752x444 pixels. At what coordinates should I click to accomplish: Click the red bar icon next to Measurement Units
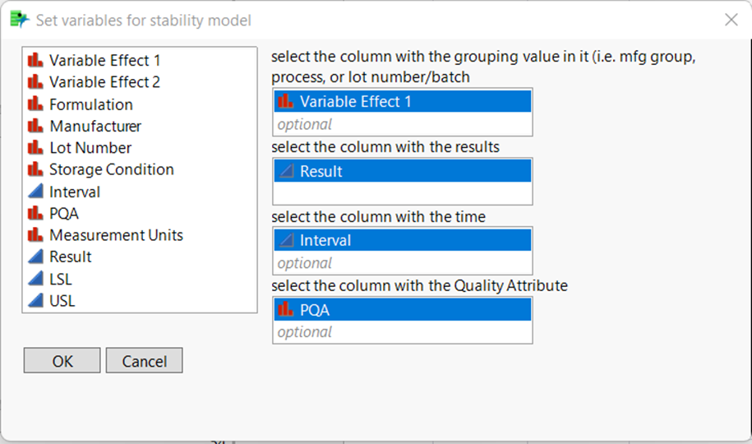click(35, 235)
